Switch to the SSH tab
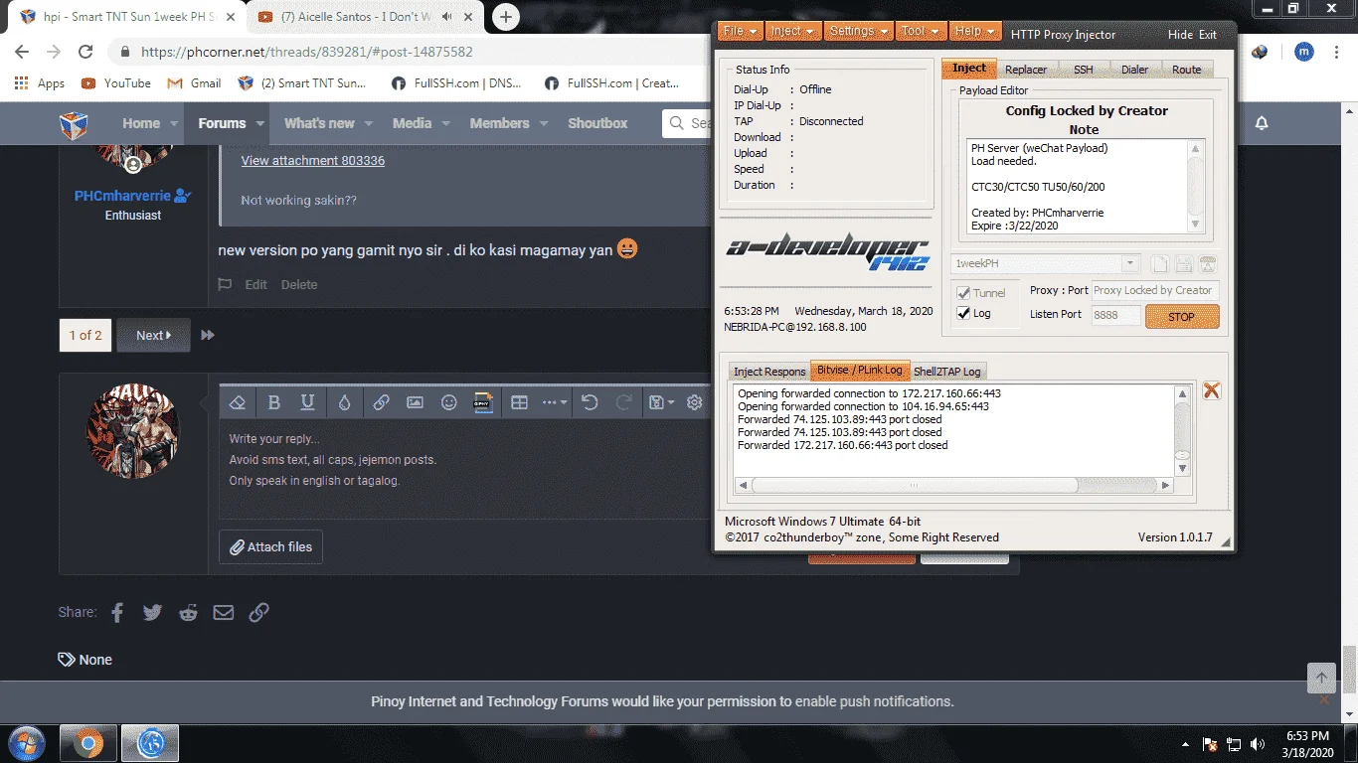 [1083, 70]
